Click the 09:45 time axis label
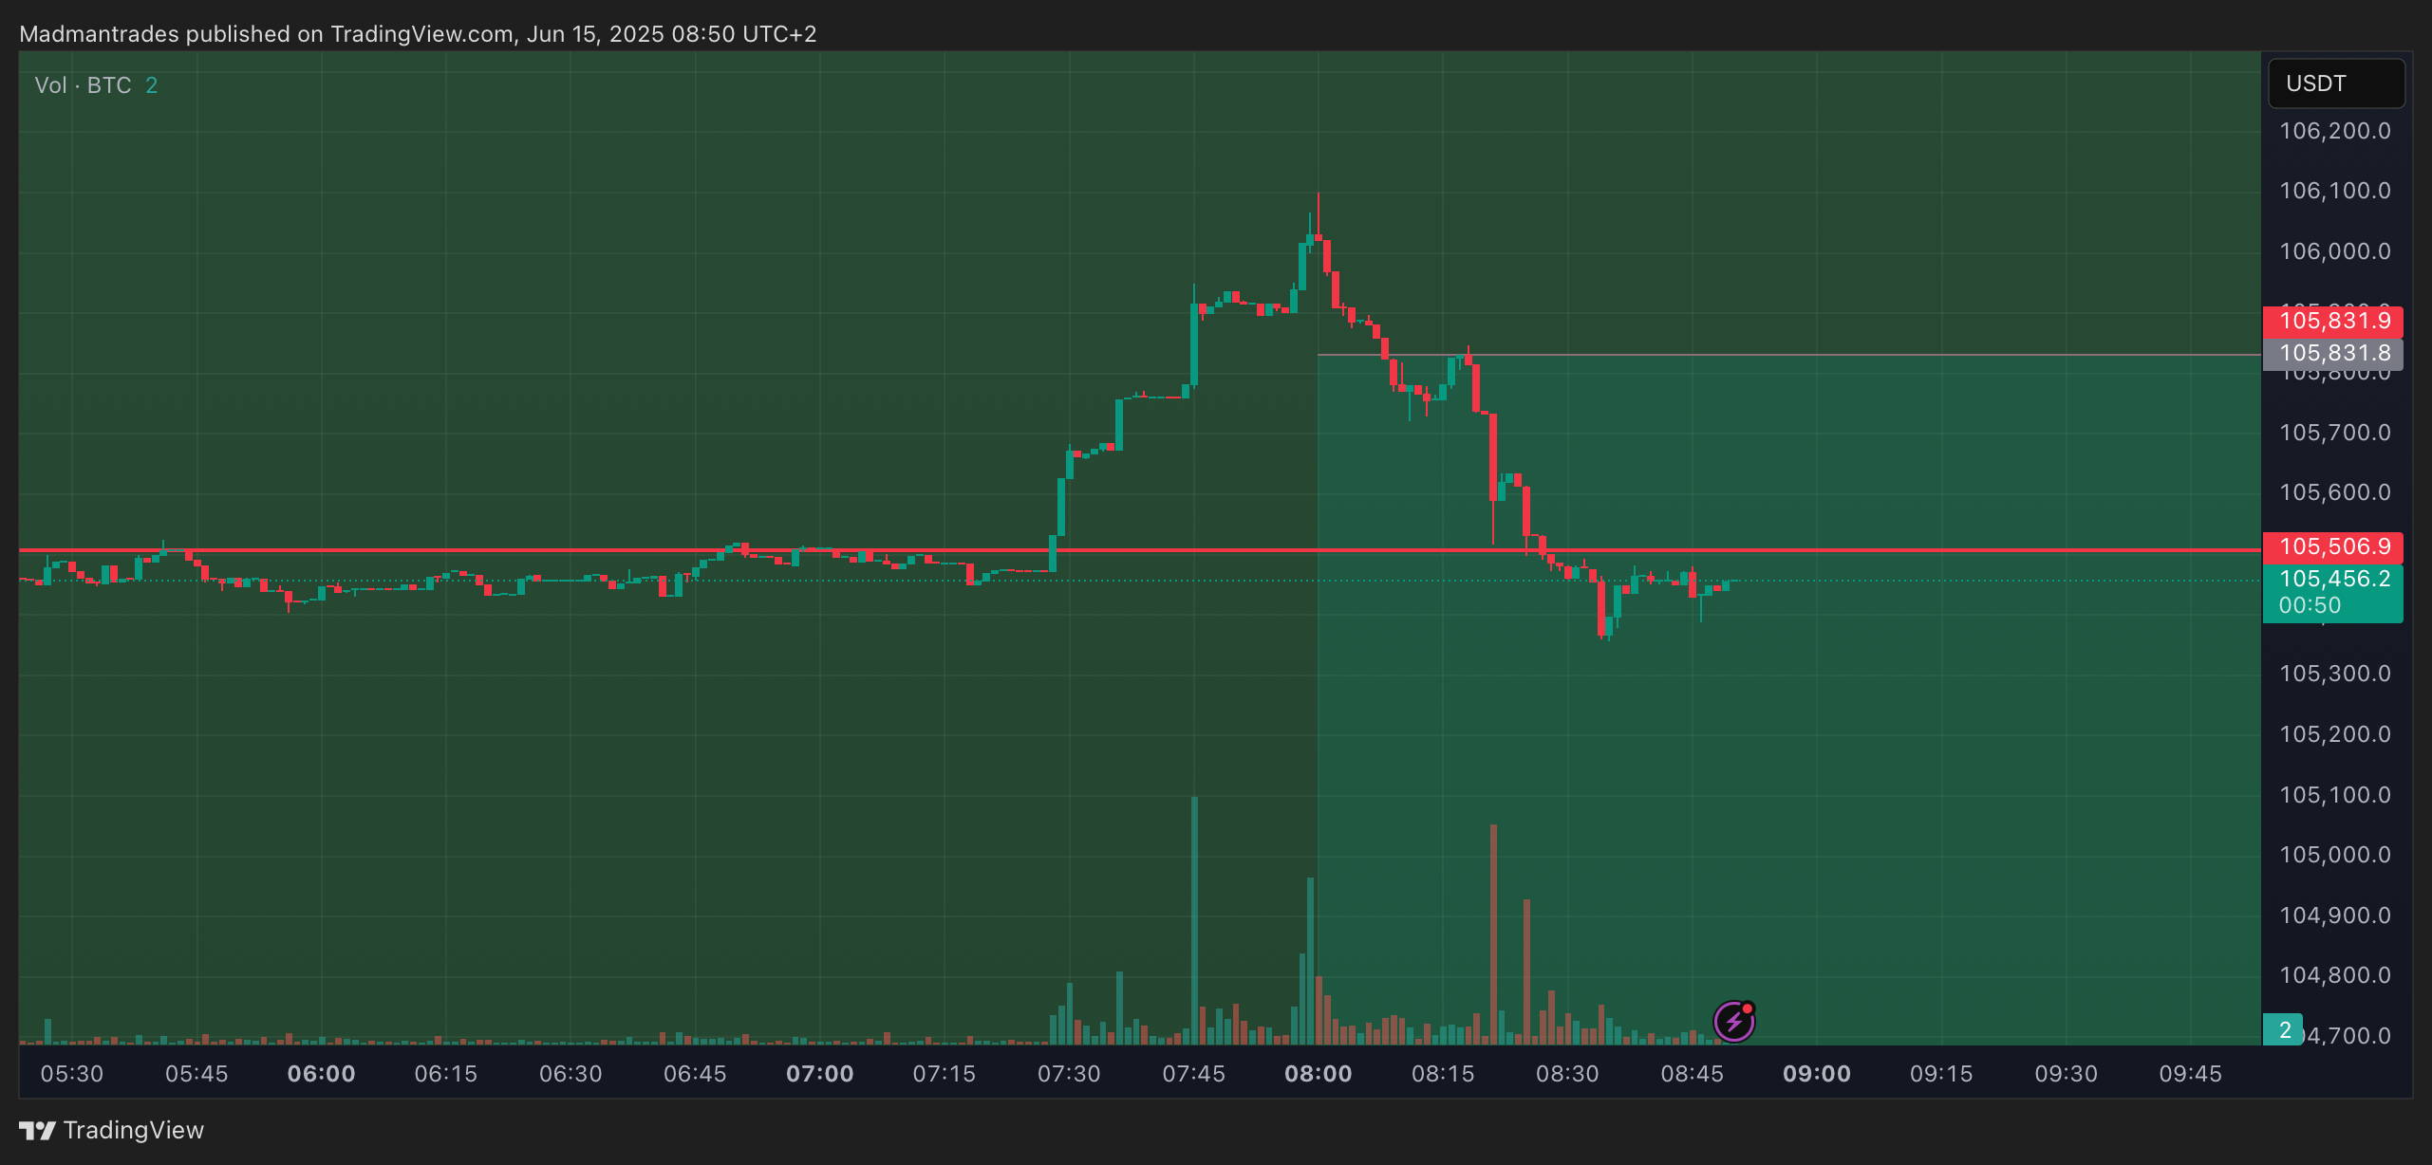 [x=2190, y=1074]
